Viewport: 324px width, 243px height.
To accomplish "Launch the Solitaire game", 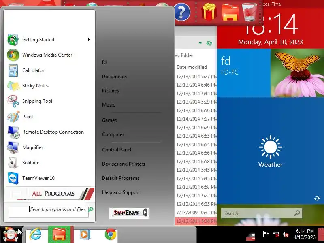I will [x=49, y=163].
